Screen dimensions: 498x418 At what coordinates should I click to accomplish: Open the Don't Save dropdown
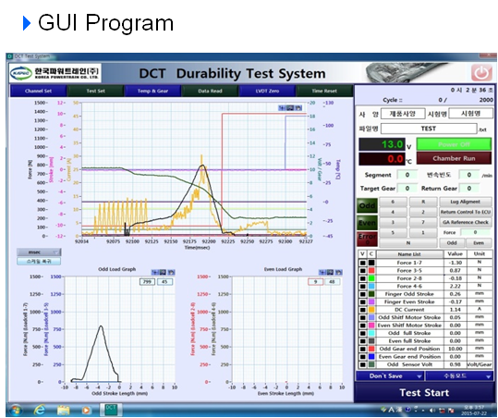(x=390, y=376)
